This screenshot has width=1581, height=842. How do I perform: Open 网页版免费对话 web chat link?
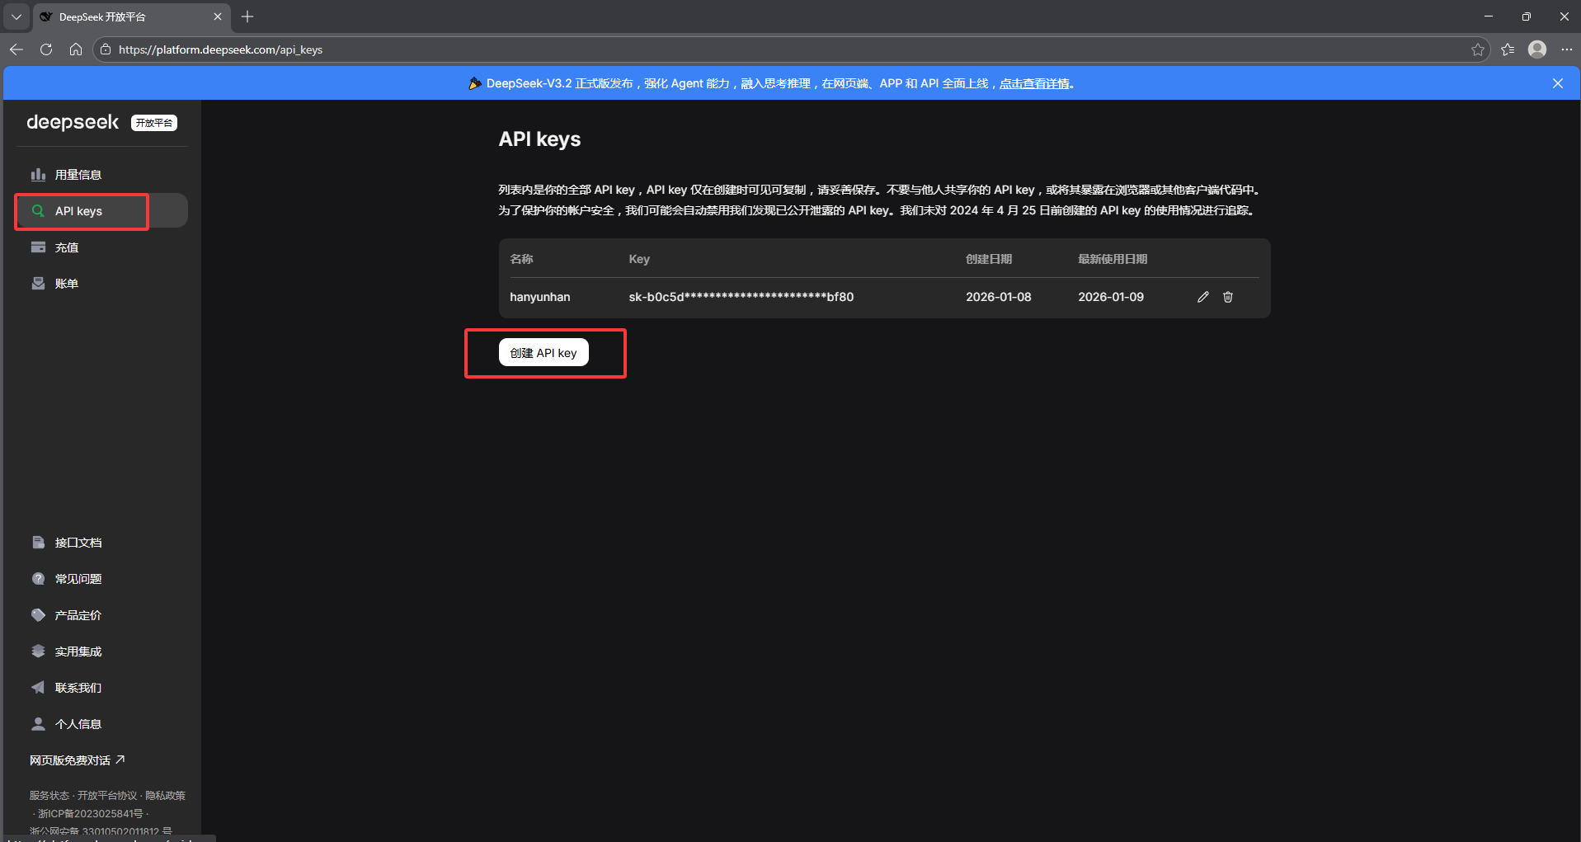(77, 760)
